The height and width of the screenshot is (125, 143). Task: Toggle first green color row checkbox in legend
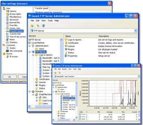click(80, 115)
